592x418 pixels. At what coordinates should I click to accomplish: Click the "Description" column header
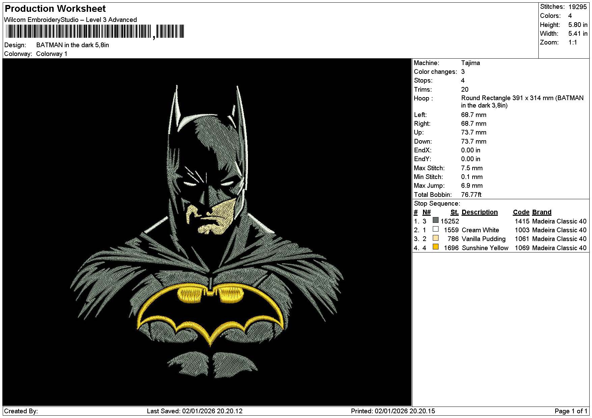pyautogui.click(x=480, y=212)
